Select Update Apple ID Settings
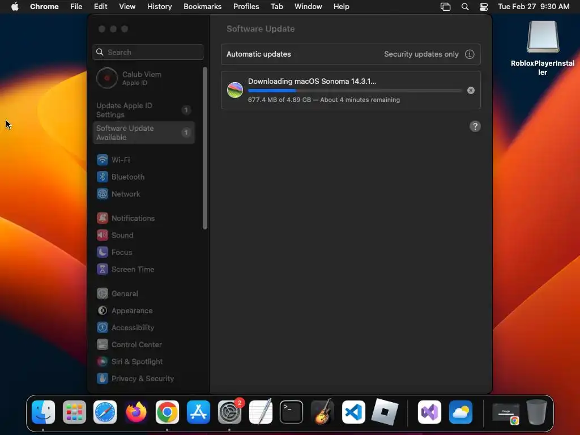This screenshot has width=580, height=435. pos(143,110)
